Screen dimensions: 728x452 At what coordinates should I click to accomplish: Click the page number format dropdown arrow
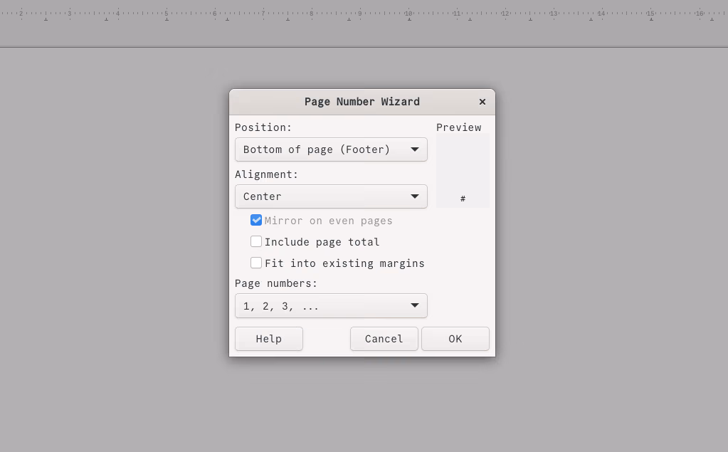tap(414, 305)
